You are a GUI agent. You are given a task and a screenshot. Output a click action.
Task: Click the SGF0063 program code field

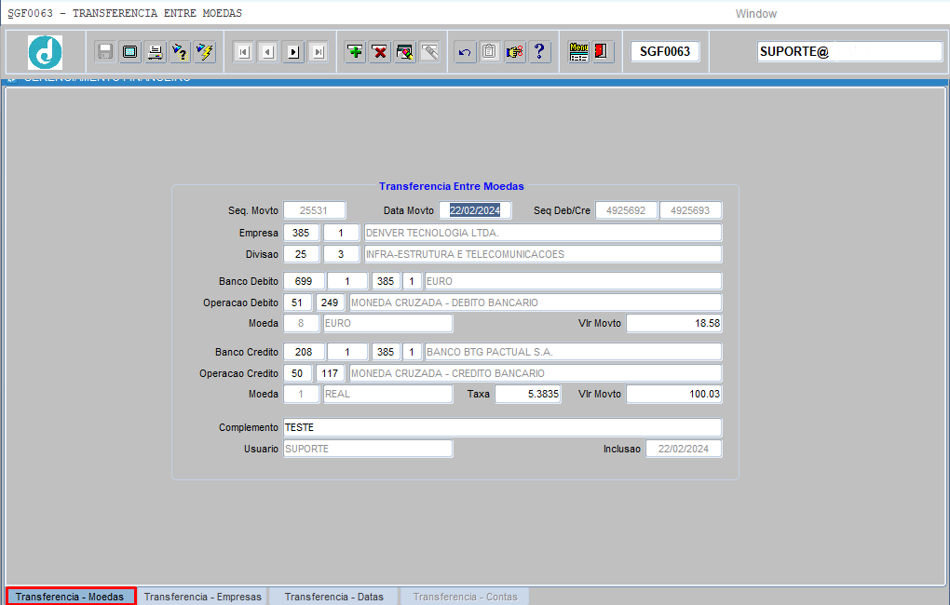pos(665,51)
